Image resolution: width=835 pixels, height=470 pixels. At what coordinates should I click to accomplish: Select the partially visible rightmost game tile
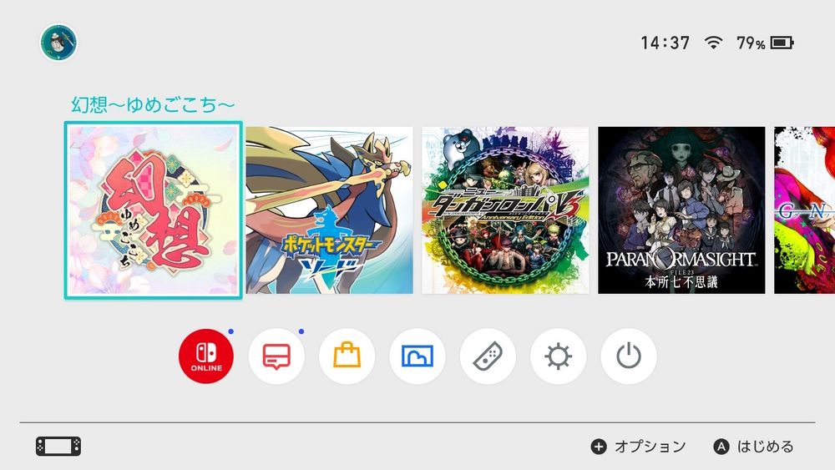[x=805, y=210]
